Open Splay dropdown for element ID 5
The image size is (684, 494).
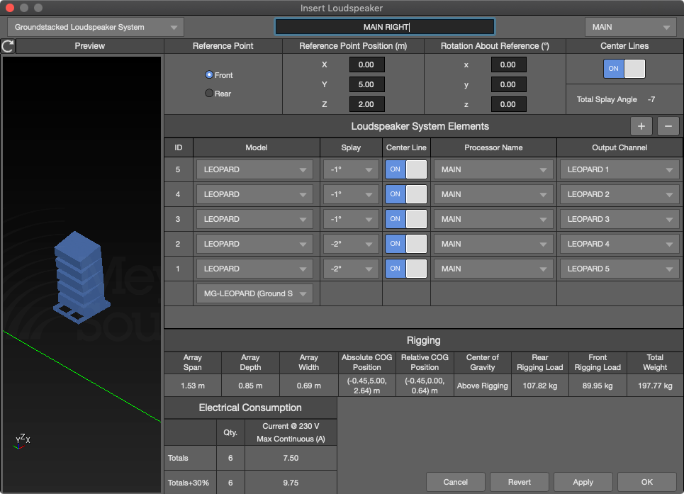tap(351, 169)
